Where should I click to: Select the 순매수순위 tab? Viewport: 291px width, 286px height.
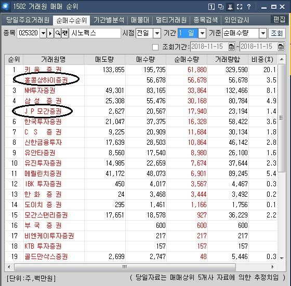72,20
